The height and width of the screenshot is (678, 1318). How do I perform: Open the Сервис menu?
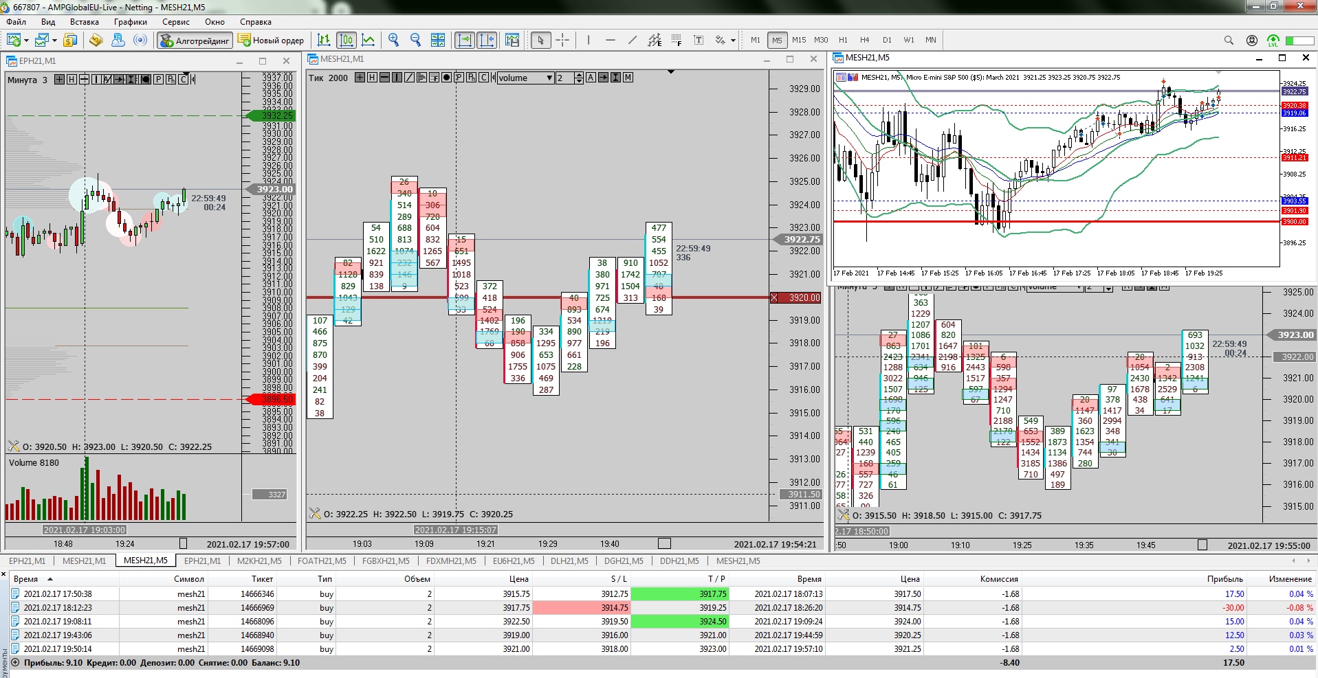coord(176,22)
